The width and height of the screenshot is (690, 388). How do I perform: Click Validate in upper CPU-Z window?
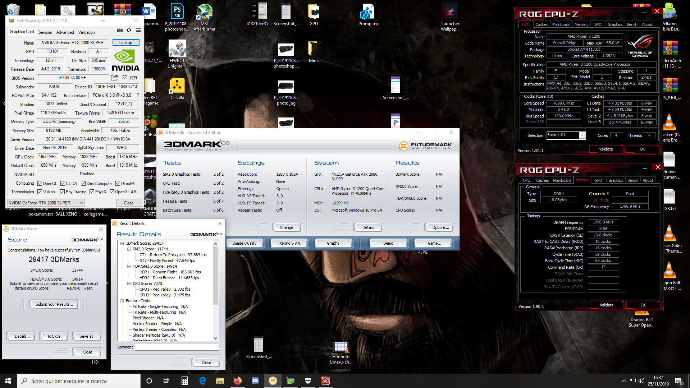(606, 149)
